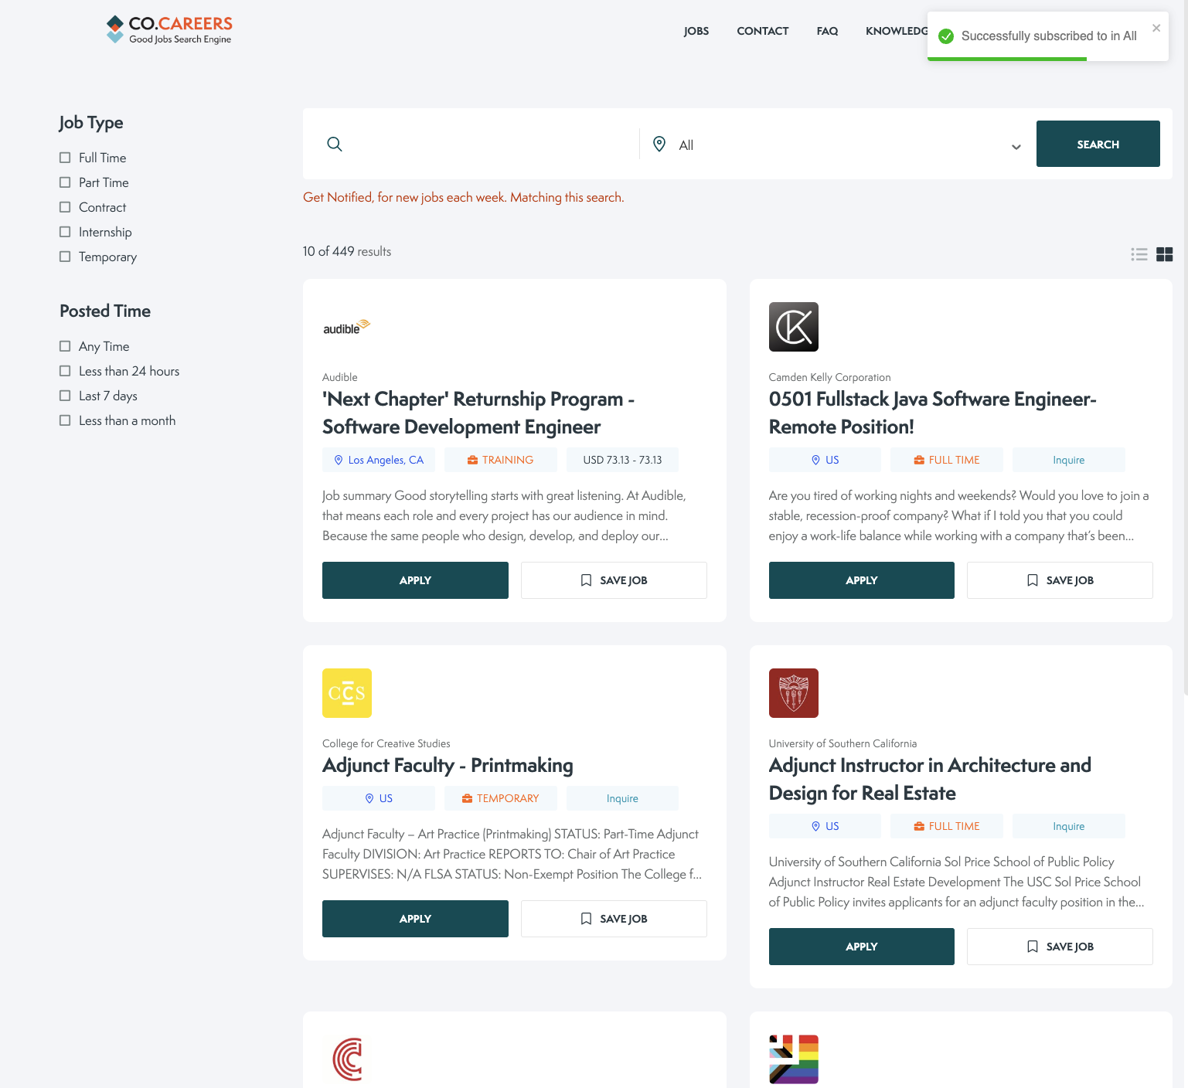Apply to Fullstack Java Software Engineer job
The image size is (1188, 1088).
tap(862, 580)
